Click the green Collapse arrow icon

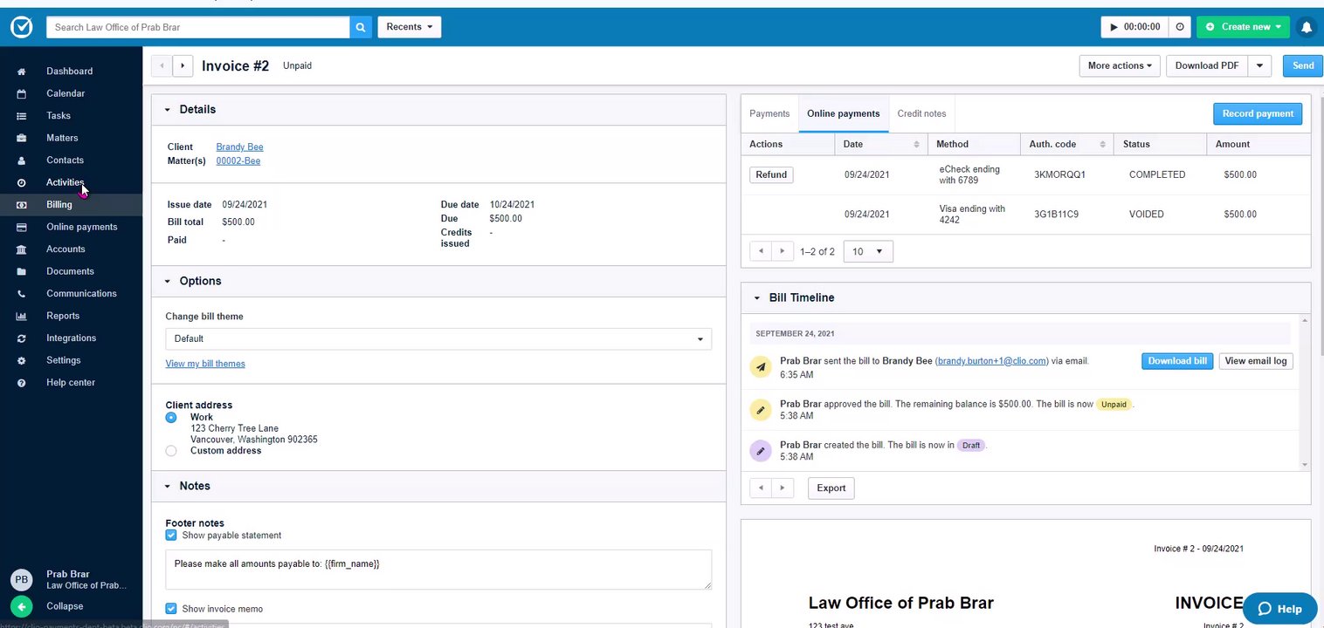[x=22, y=606]
